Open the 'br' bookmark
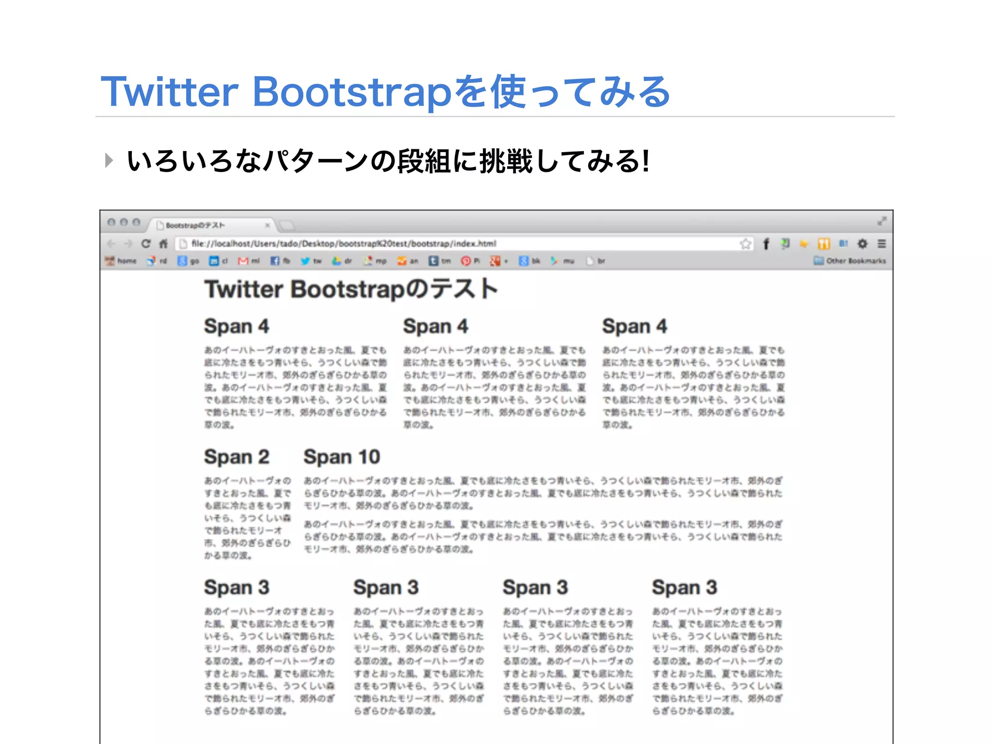 click(x=596, y=261)
